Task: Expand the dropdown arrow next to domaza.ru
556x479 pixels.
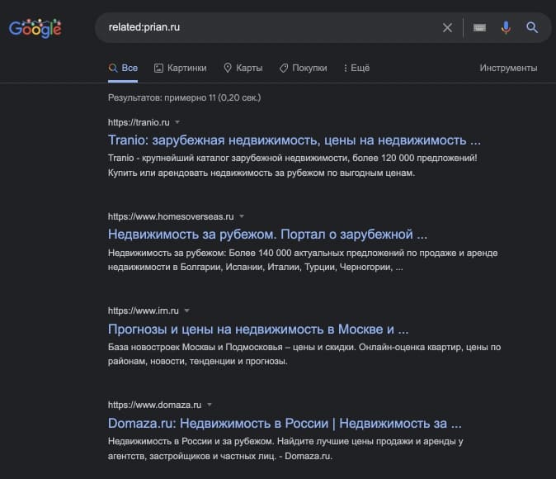Action: coord(210,405)
